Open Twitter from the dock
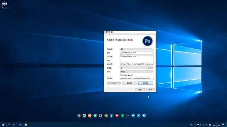227x127 pixels. click(139, 115)
